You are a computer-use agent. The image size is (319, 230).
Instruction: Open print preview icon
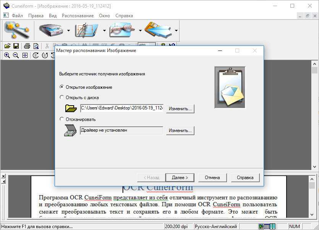click(x=36, y=46)
